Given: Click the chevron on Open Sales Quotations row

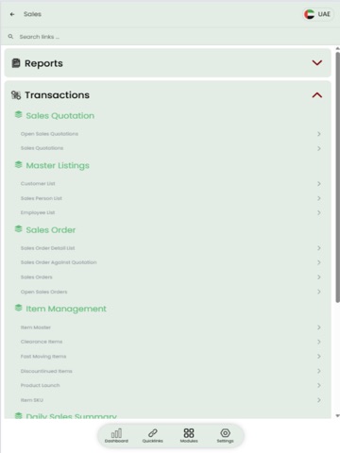Looking at the screenshot, I should click(x=319, y=134).
